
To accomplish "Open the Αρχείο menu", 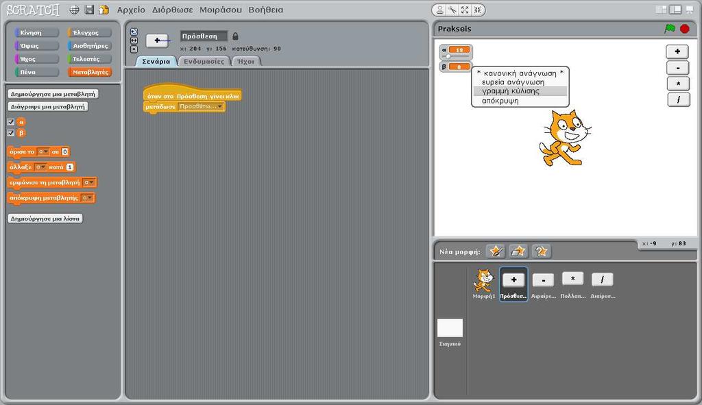I will click(131, 10).
